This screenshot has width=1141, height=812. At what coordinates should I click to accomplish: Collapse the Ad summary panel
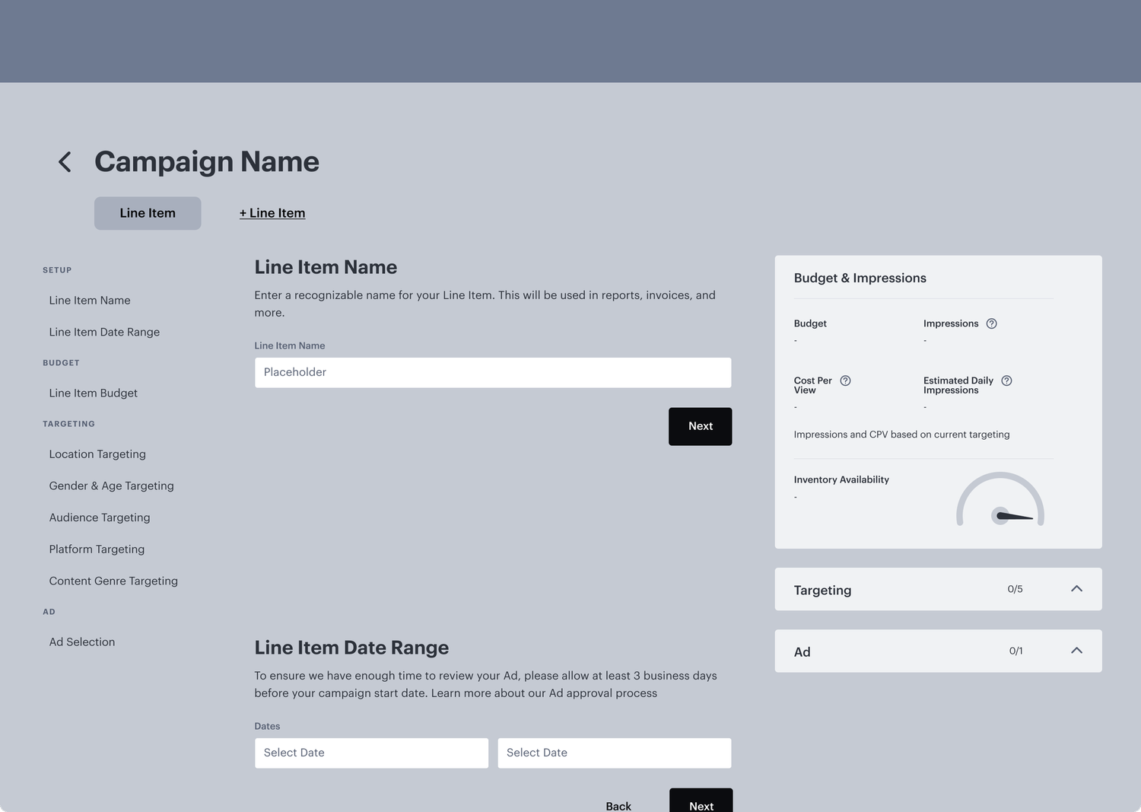point(1076,651)
